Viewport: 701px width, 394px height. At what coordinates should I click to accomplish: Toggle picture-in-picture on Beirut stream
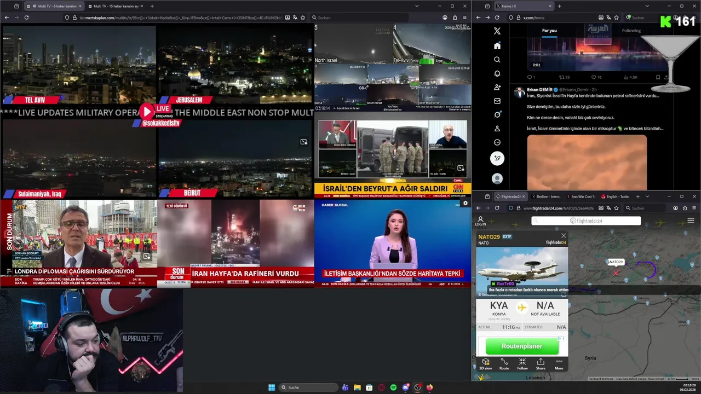303,142
